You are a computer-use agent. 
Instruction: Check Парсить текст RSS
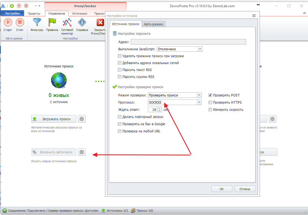(x=119, y=70)
